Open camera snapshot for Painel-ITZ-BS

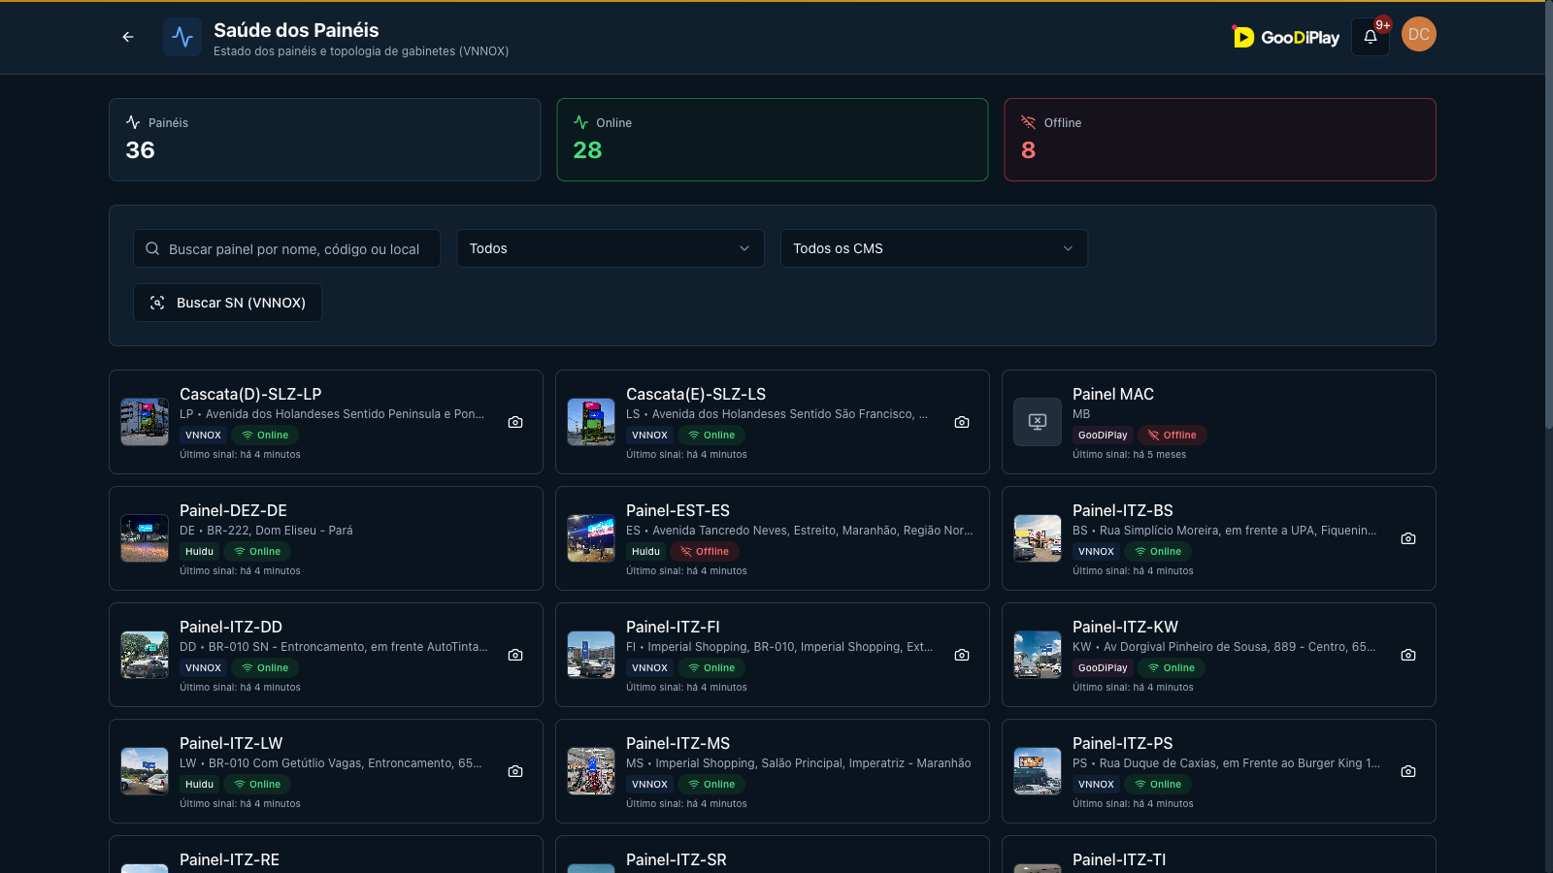click(x=1408, y=538)
